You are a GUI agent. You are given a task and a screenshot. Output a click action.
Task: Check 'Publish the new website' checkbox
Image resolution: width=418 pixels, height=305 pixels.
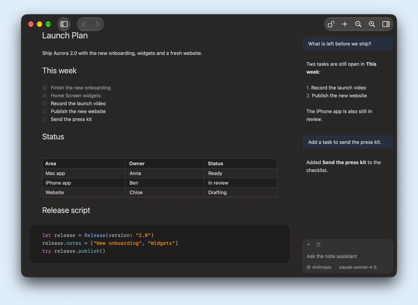coord(45,111)
